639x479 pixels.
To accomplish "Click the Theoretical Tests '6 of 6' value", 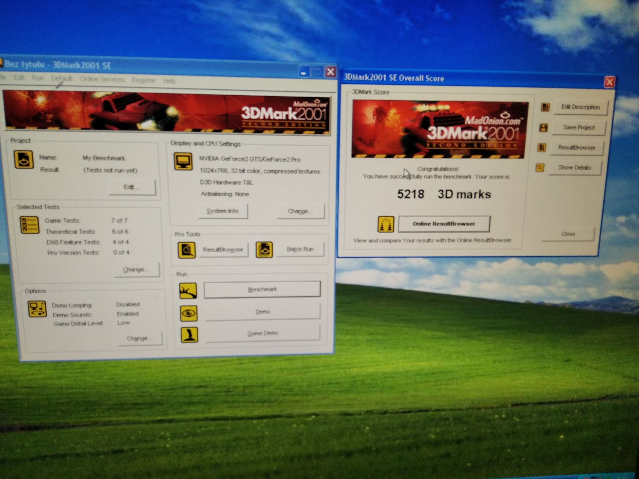I will [x=120, y=232].
